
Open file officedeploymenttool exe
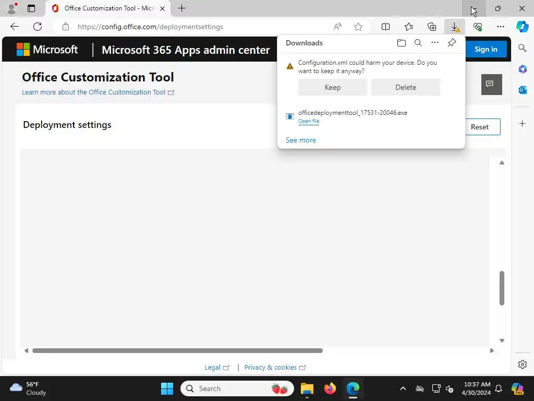[x=309, y=121]
